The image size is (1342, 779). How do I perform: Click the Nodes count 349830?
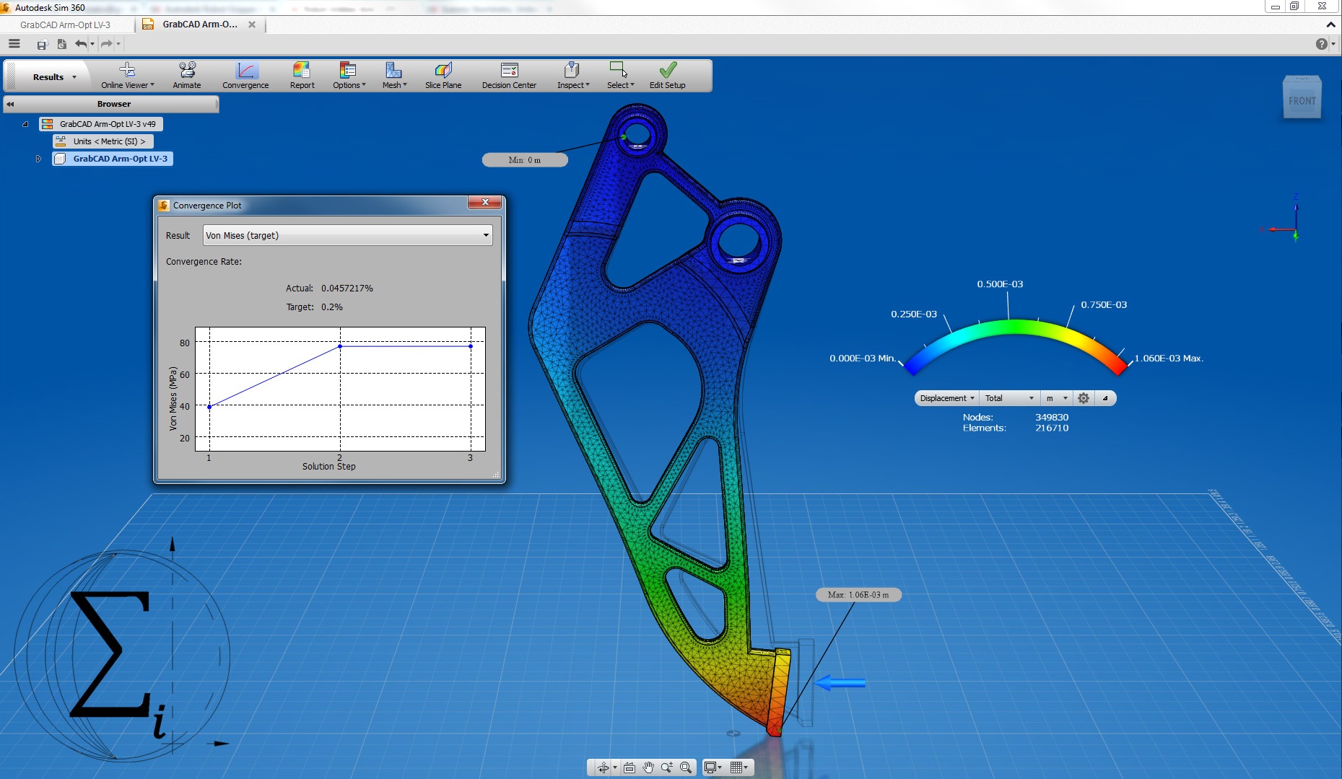1052,417
